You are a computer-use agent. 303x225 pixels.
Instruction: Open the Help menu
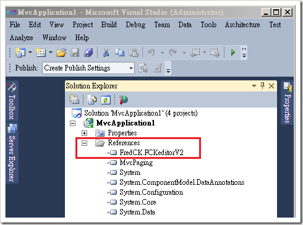click(82, 38)
